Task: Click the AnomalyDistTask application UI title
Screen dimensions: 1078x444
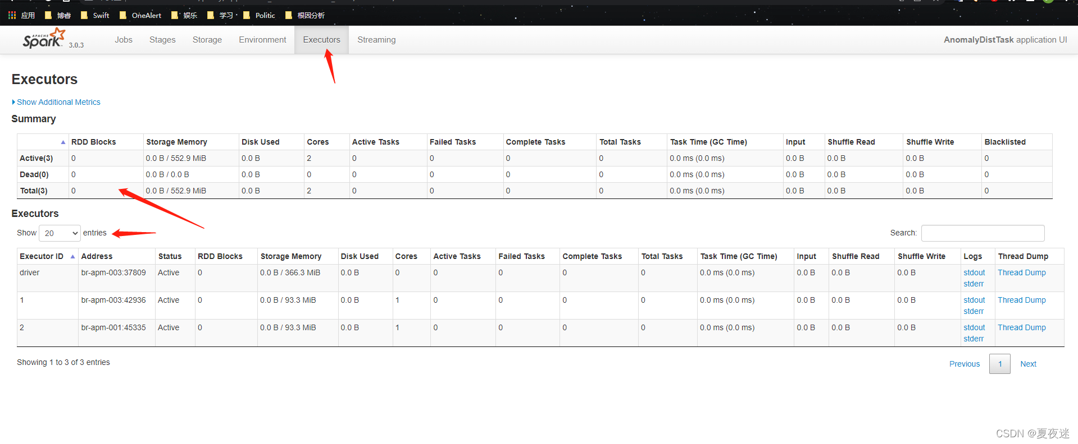Action: click(1005, 40)
